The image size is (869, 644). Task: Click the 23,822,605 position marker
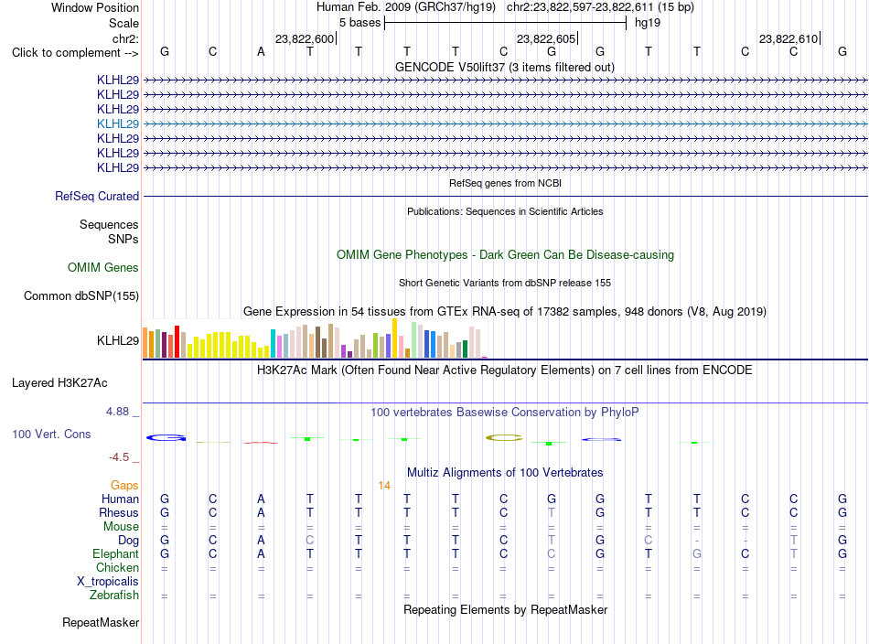click(x=546, y=38)
